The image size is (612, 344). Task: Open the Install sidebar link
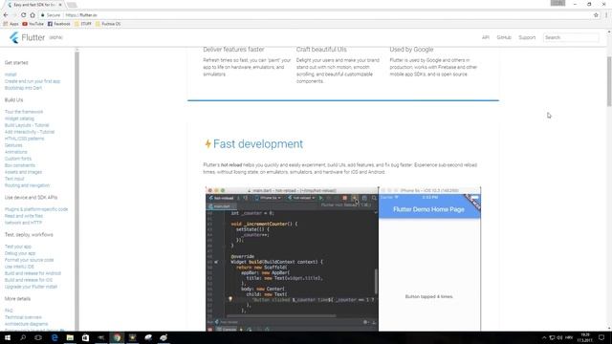coord(11,75)
